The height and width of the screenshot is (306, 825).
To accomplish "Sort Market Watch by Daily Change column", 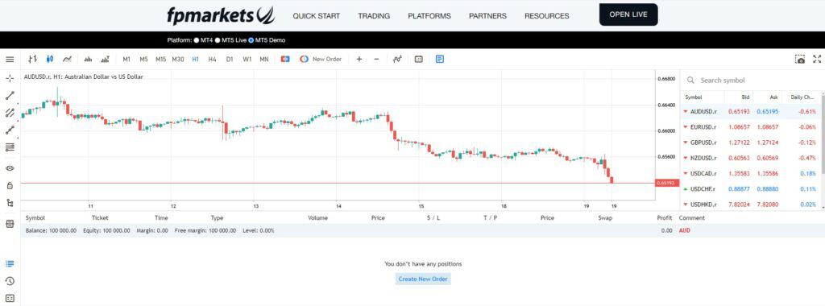I will click(802, 97).
